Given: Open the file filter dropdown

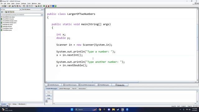Looking at the screenshot, I should (21, 9).
